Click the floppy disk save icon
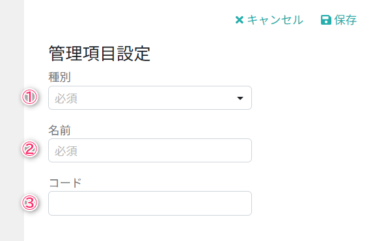 pyautogui.click(x=326, y=19)
